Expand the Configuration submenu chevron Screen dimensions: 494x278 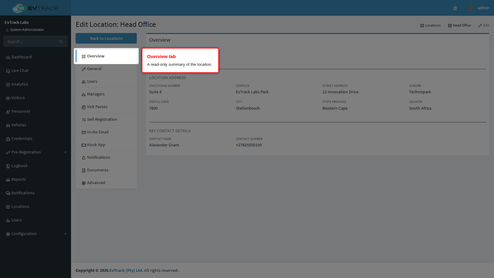65,234
